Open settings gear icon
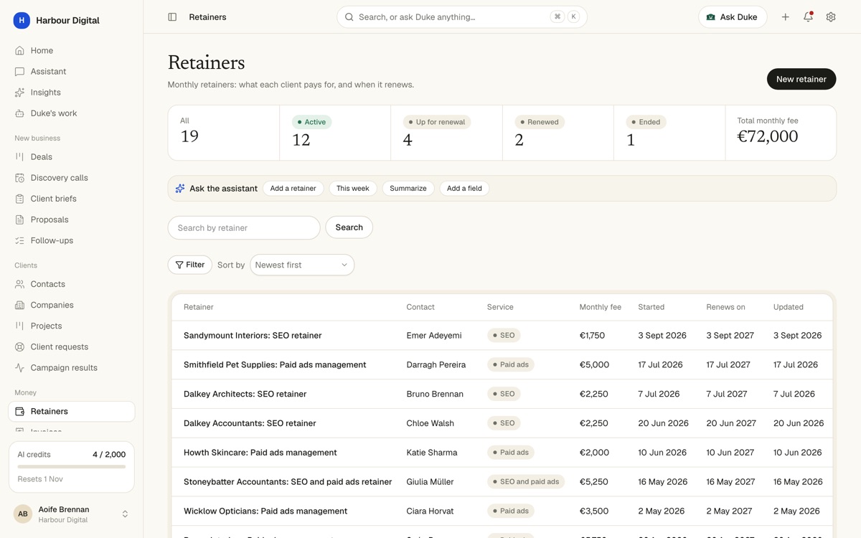The image size is (861, 538). point(831,17)
